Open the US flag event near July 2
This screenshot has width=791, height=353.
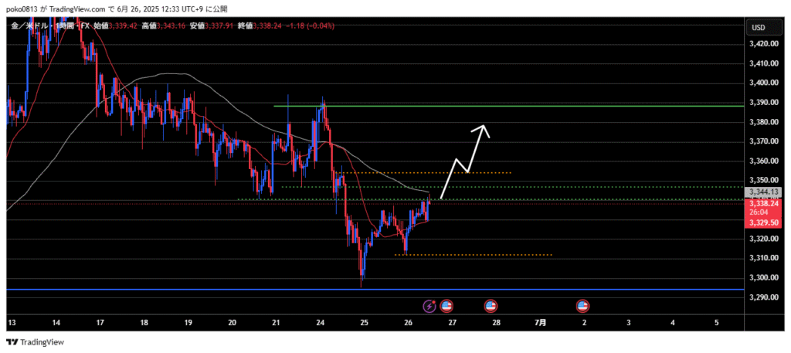[583, 306]
